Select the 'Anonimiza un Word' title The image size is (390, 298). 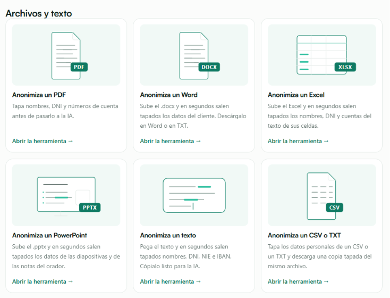[168, 95]
